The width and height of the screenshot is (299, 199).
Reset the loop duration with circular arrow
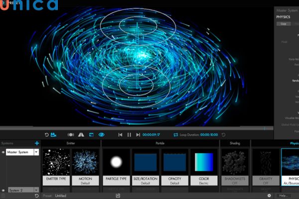[223, 135]
